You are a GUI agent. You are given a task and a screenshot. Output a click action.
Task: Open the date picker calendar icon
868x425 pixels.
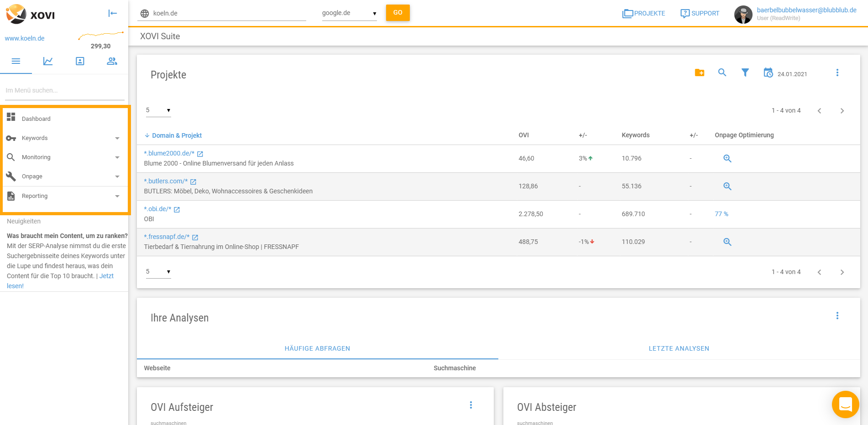pyautogui.click(x=768, y=73)
